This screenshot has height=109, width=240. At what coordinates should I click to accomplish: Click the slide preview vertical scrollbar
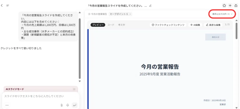[x=237, y=31]
